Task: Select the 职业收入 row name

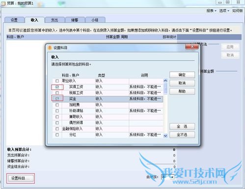Action: (x=69, y=81)
